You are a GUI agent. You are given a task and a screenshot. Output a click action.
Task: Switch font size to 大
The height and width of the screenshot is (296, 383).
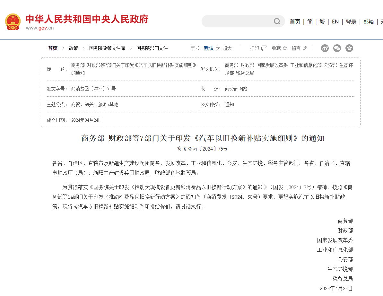[218, 48]
